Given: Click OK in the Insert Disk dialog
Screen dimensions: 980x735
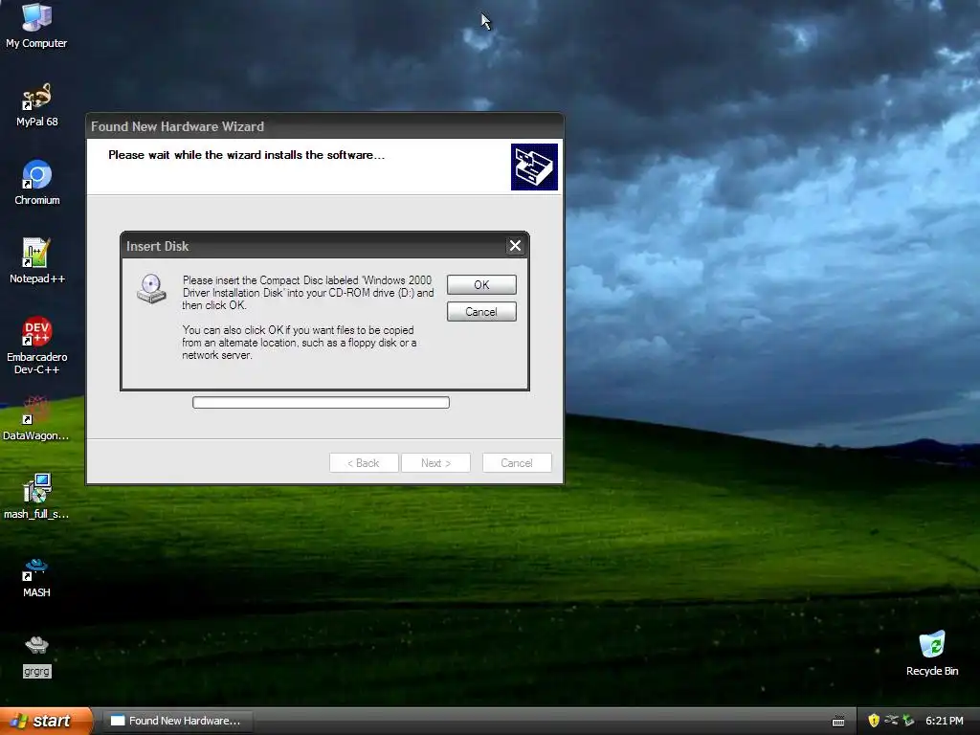Looking at the screenshot, I should [x=481, y=285].
